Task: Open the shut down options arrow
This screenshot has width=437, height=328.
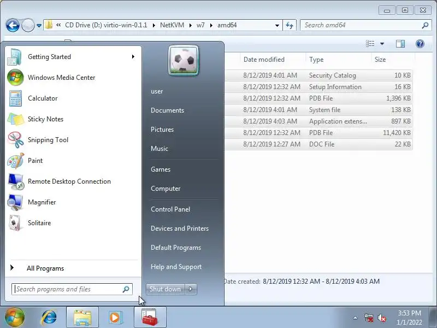Action: tap(191, 289)
